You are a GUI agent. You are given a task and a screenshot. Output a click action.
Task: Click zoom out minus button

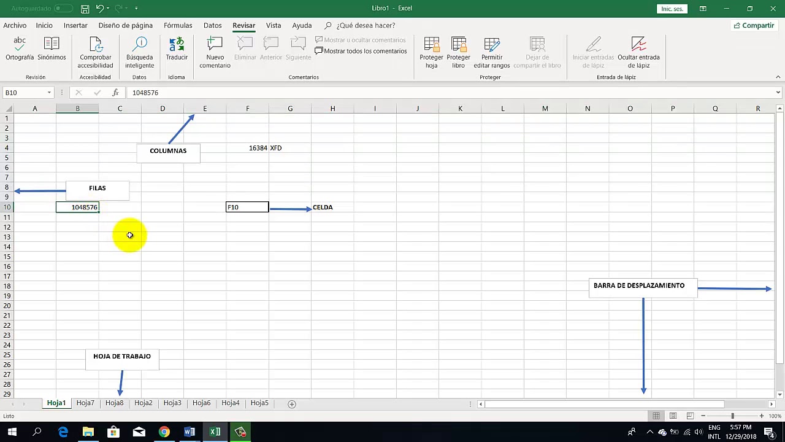703,416
